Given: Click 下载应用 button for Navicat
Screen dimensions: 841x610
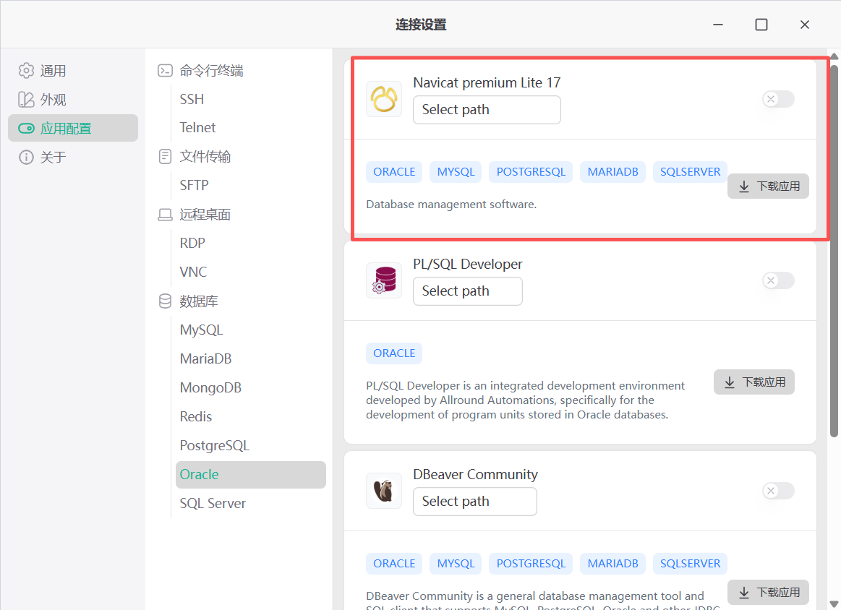Looking at the screenshot, I should point(768,186).
